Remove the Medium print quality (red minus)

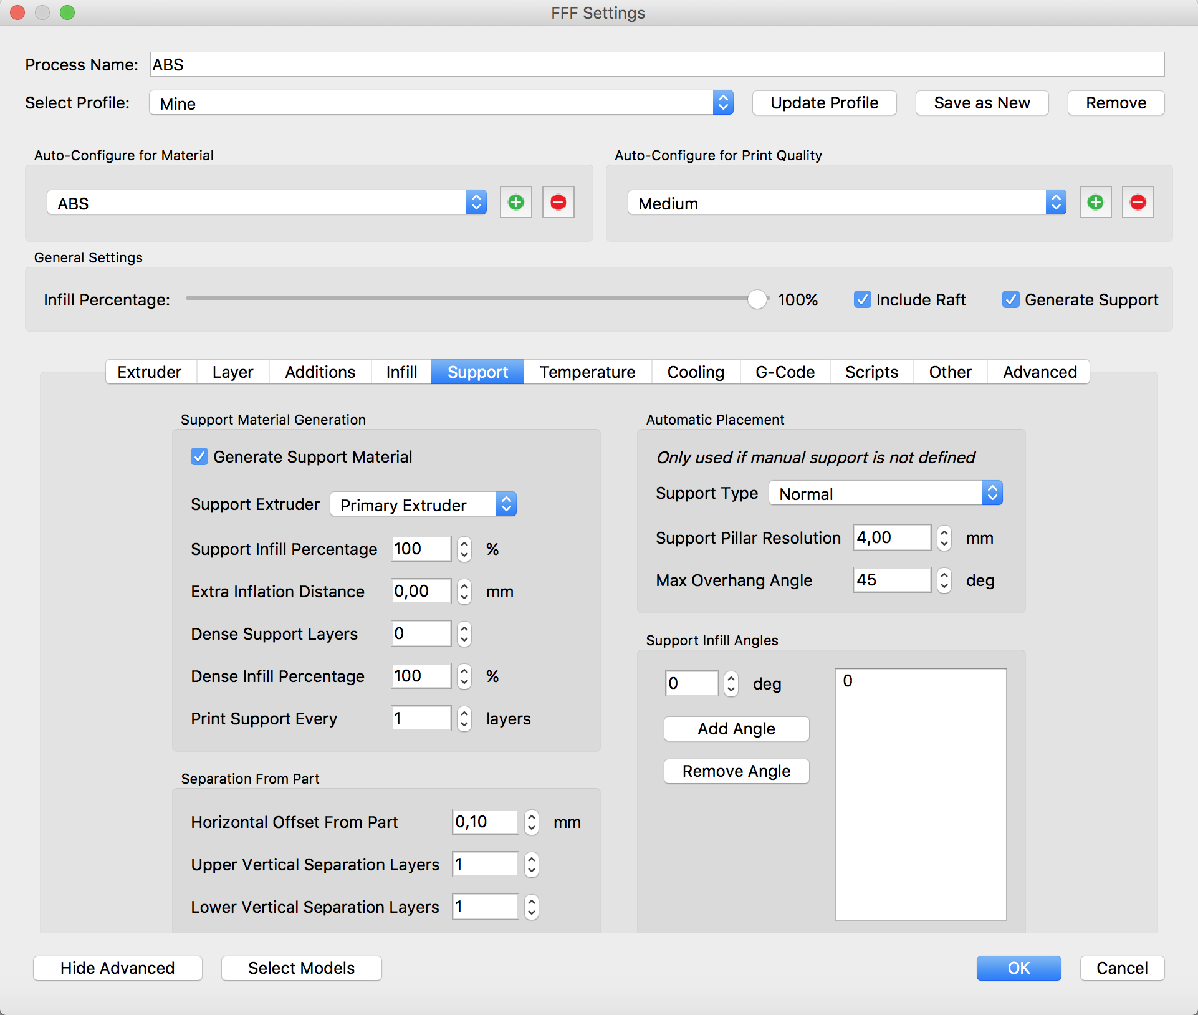(1138, 203)
